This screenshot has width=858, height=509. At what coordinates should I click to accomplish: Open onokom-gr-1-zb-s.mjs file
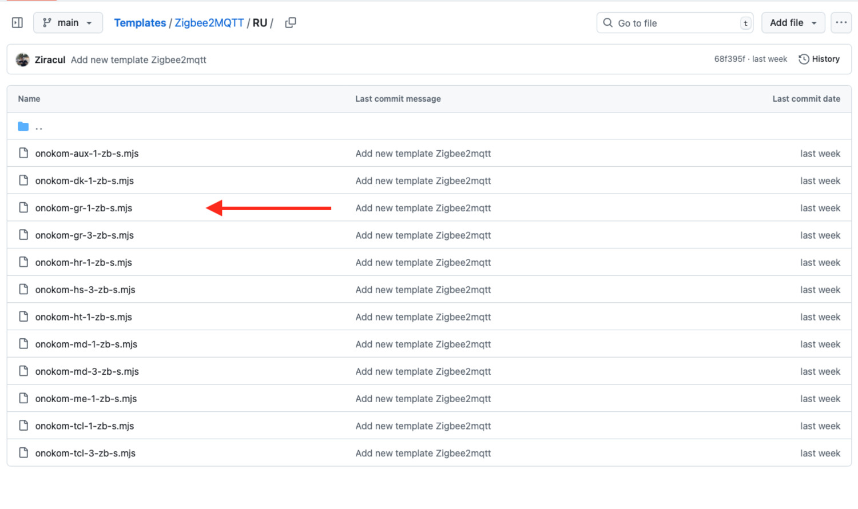[84, 208]
